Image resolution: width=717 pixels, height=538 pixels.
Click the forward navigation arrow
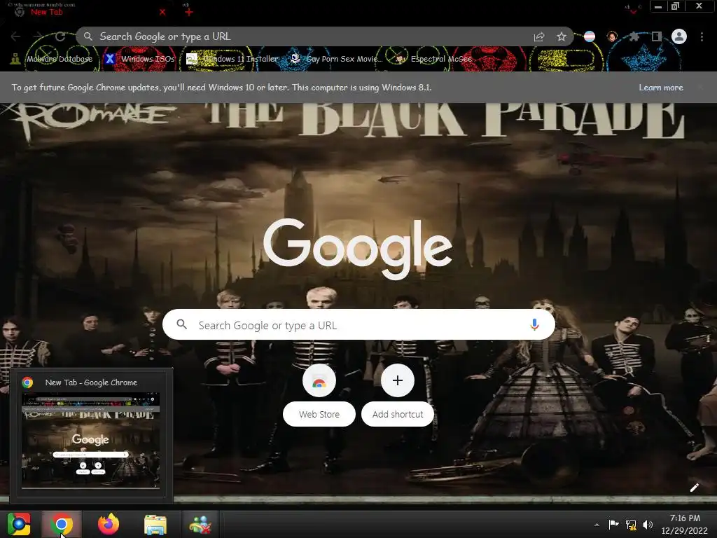(38, 36)
